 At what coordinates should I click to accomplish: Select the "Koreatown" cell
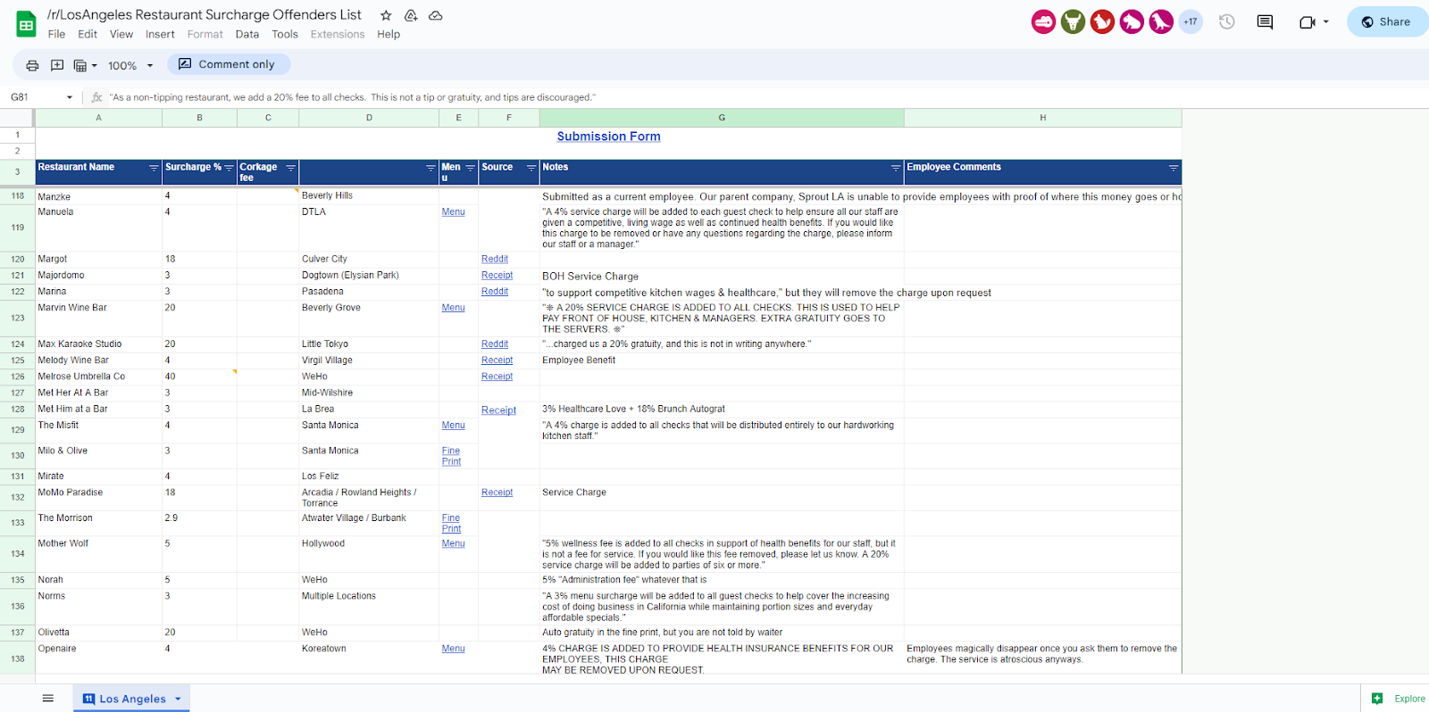(369, 658)
